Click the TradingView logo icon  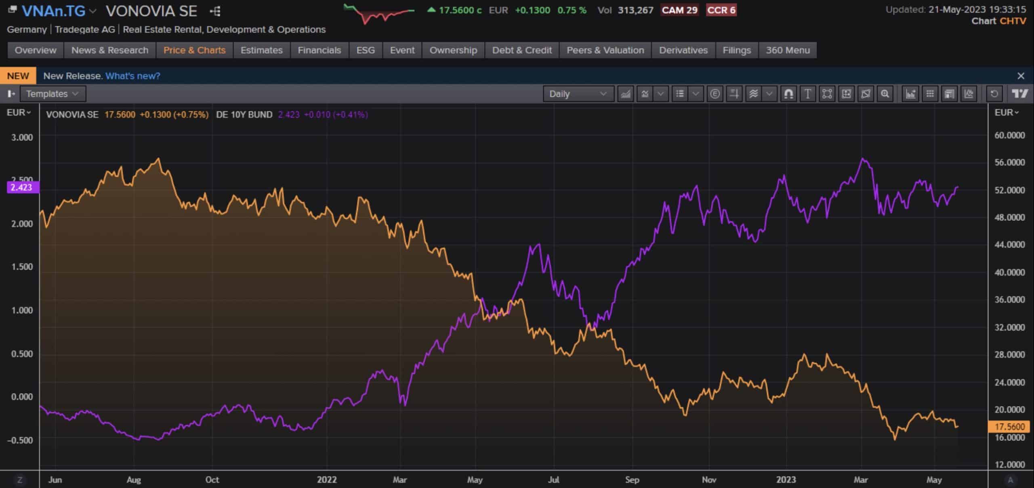pyautogui.click(x=1020, y=94)
